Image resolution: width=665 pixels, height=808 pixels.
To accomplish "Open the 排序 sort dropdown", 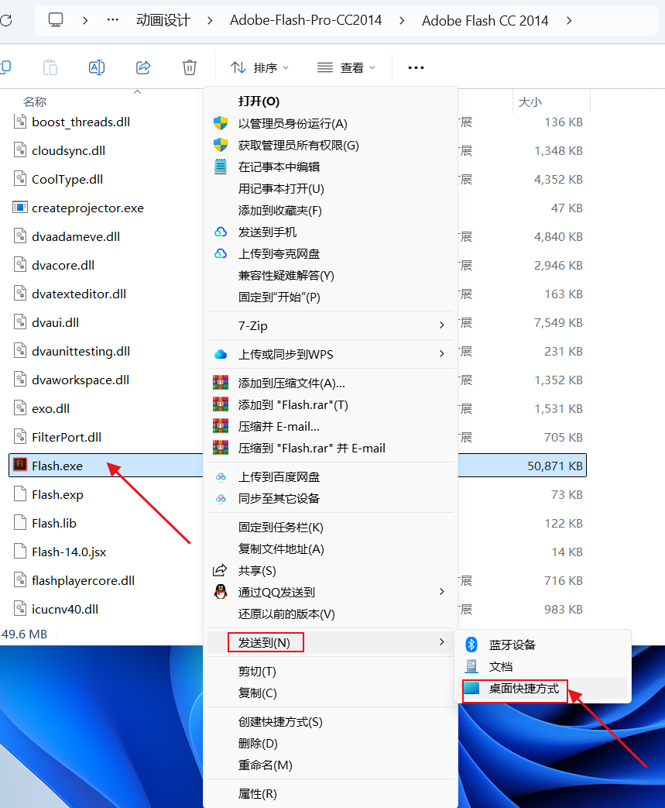I will point(259,67).
